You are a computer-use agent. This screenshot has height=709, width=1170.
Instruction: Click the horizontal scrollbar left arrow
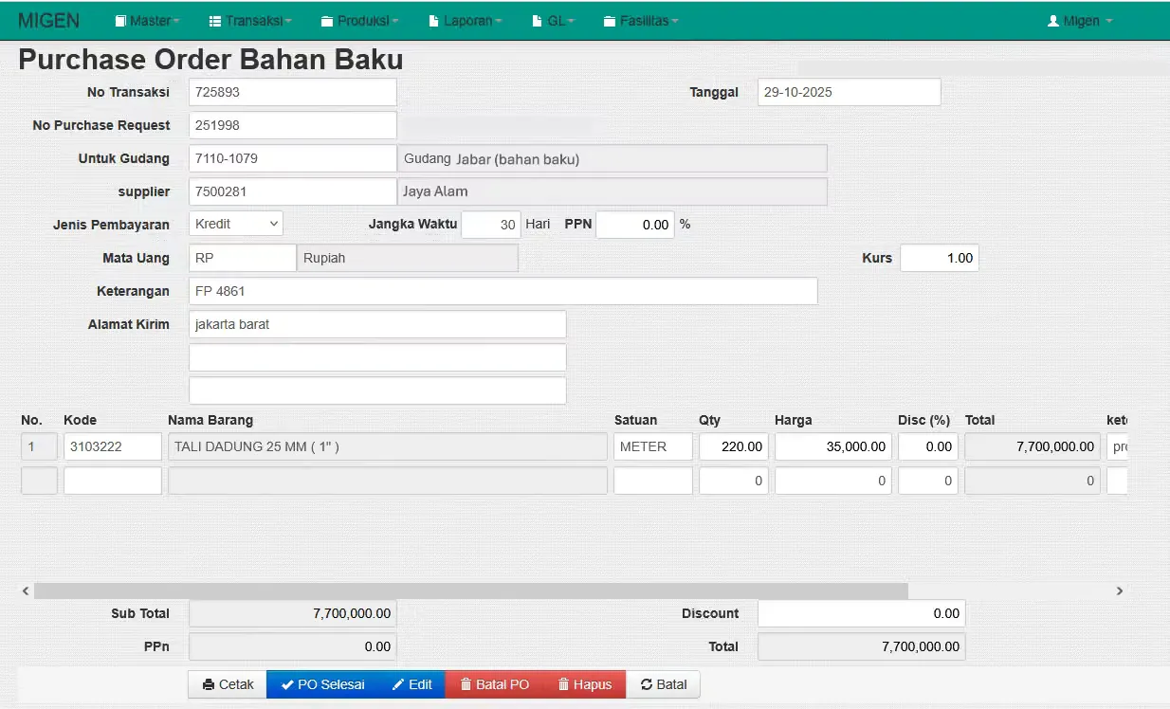pos(26,591)
